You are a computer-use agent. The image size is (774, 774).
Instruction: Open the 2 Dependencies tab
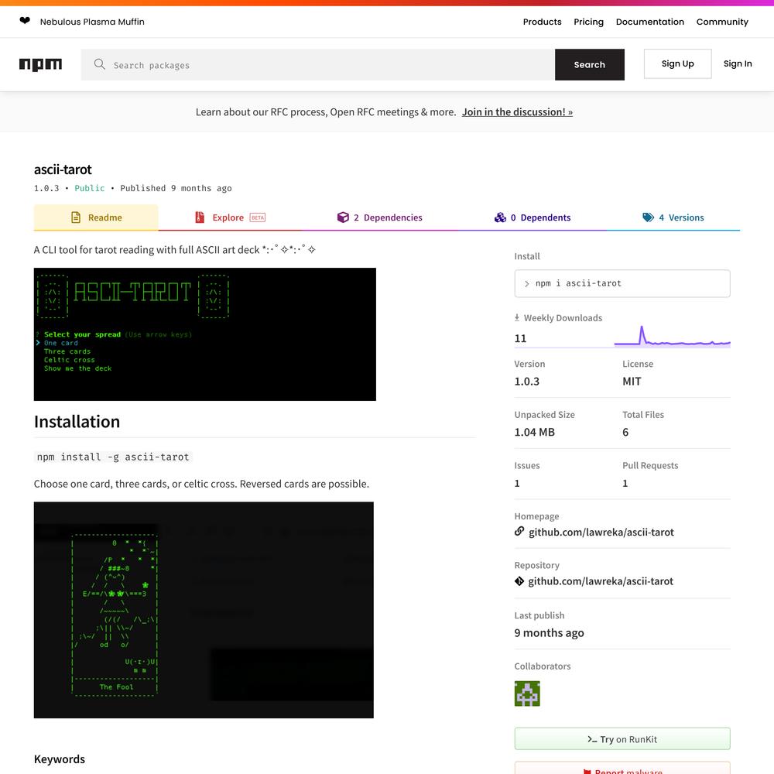379,217
